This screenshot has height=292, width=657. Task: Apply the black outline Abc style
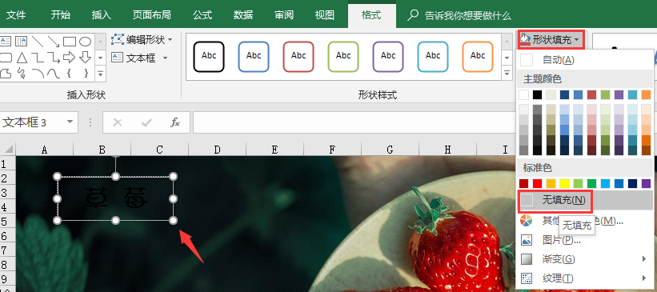(x=209, y=57)
